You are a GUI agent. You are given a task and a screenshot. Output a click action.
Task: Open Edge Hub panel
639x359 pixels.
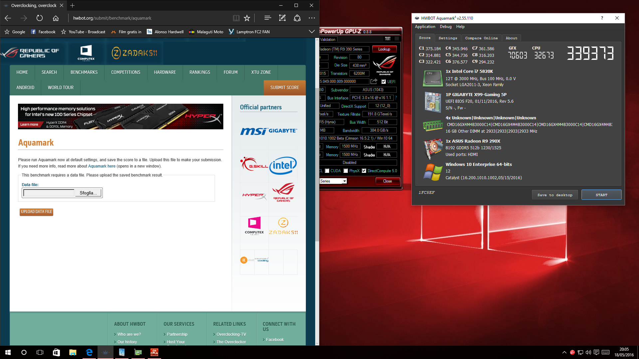pos(268,18)
